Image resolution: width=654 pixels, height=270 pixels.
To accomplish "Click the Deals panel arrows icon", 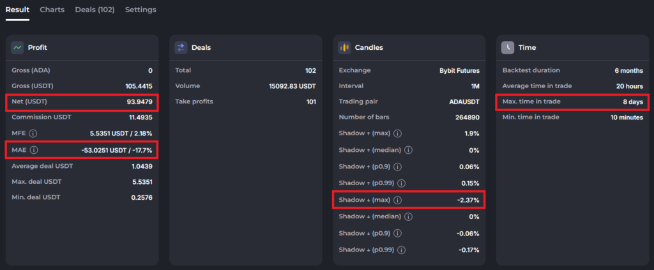I will (x=181, y=47).
